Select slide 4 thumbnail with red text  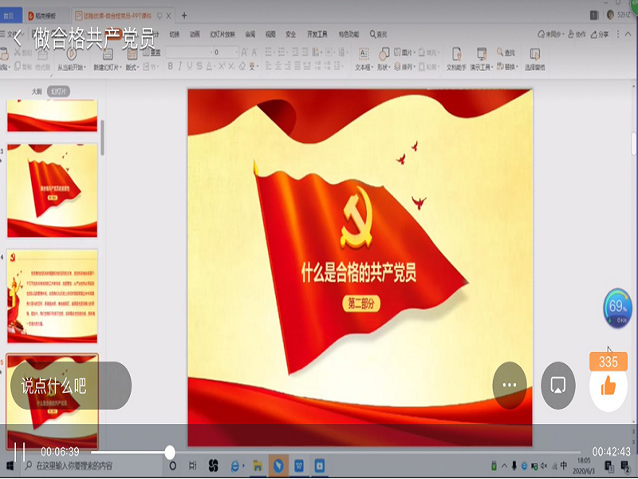point(52,296)
